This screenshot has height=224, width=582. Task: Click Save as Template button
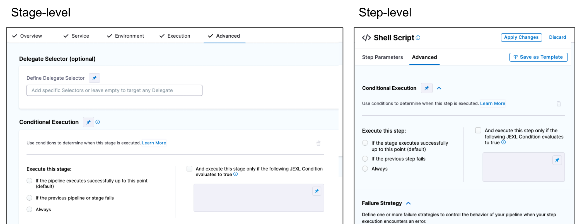click(x=538, y=57)
